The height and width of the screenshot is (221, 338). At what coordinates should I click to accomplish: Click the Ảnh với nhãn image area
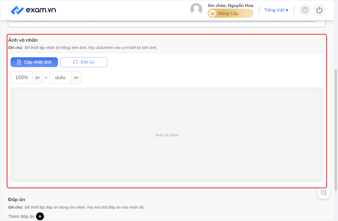tap(167, 135)
